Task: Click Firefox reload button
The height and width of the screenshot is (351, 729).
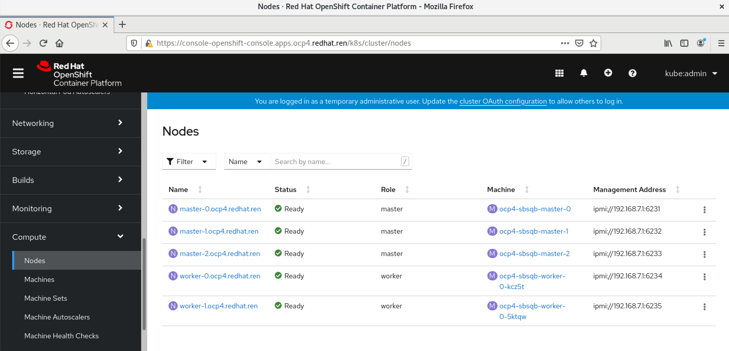Action: [x=43, y=43]
